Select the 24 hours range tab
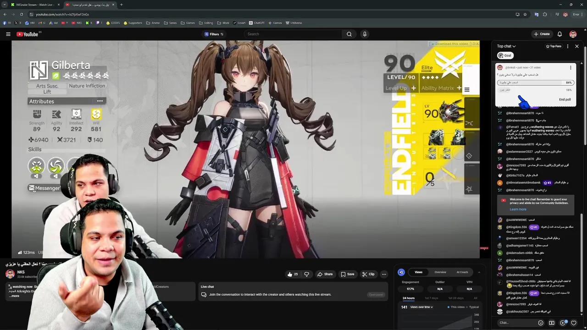 [409, 298]
